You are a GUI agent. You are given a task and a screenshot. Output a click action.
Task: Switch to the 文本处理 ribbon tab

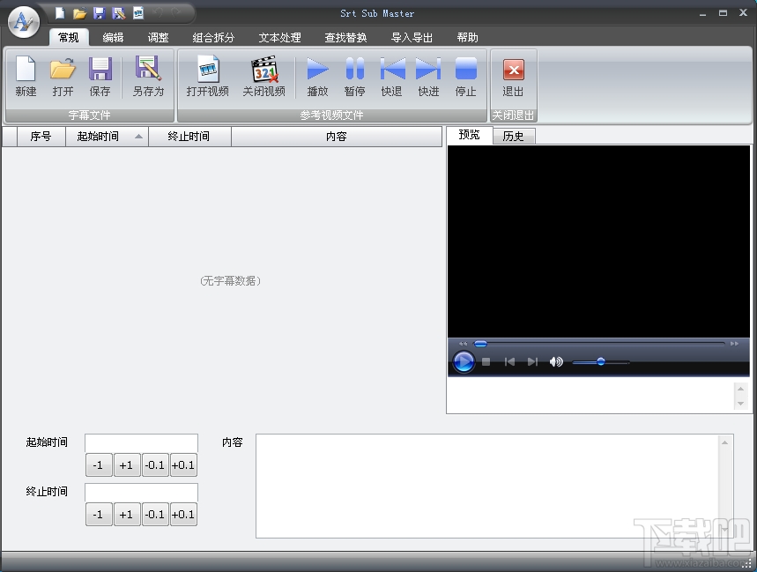pos(279,38)
